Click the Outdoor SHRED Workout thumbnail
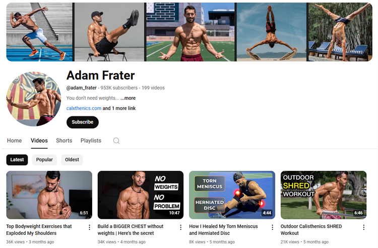This screenshot has height=248, width=378. (324, 195)
